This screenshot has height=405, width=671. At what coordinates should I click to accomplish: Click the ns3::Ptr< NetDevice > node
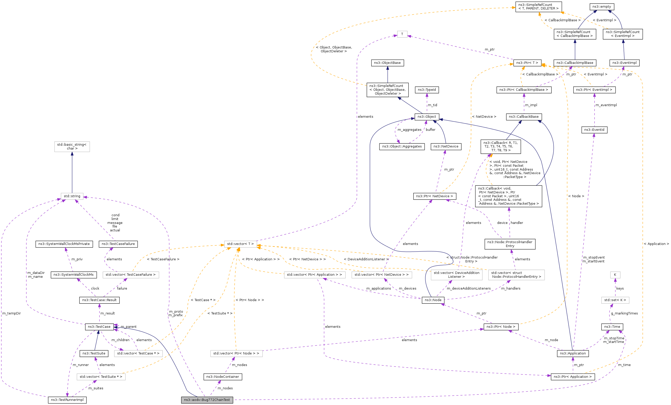[x=435, y=196]
